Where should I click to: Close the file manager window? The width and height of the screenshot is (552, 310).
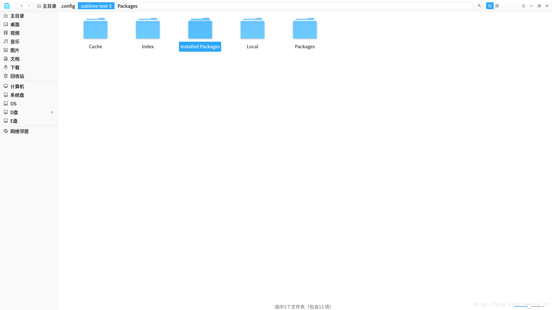pos(547,6)
